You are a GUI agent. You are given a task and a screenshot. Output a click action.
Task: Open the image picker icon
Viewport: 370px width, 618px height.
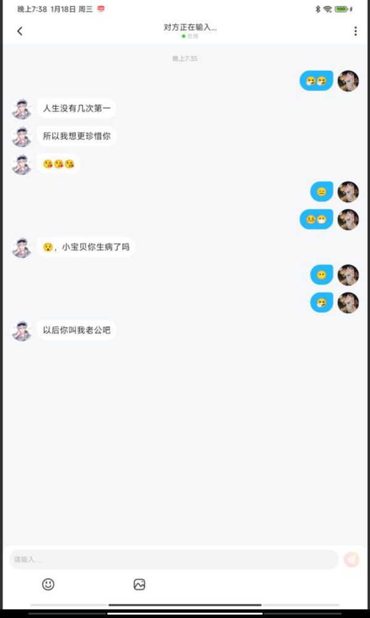click(139, 584)
